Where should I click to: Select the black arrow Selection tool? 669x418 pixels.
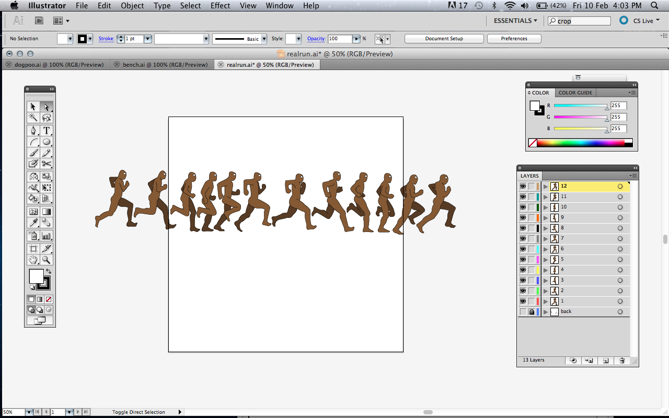pyautogui.click(x=33, y=107)
